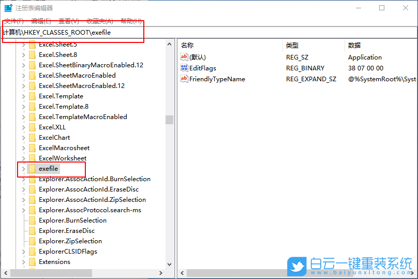Open the 收藏夹(A) menu

click(100, 21)
